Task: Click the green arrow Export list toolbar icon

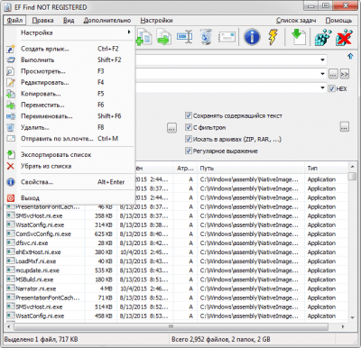Action: pyautogui.click(x=299, y=37)
